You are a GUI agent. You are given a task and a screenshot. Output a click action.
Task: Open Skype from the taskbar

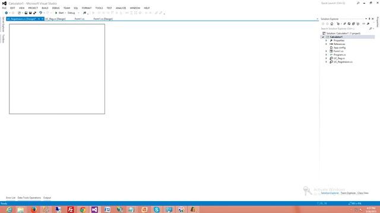(x=157, y=209)
